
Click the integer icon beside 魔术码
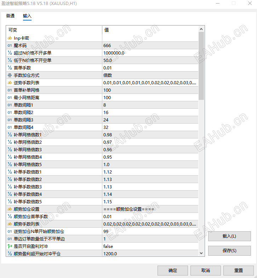point(10,46)
